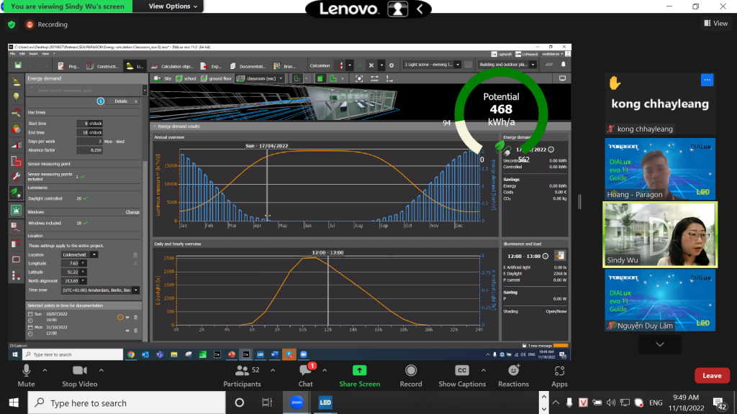Click the Stop Video camera icon

(79, 371)
